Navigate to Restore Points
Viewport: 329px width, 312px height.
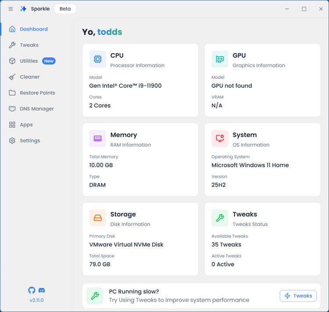click(x=37, y=93)
